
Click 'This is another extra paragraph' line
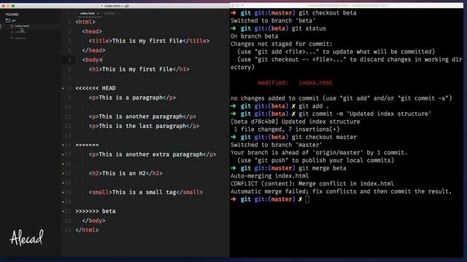click(x=153, y=154)
